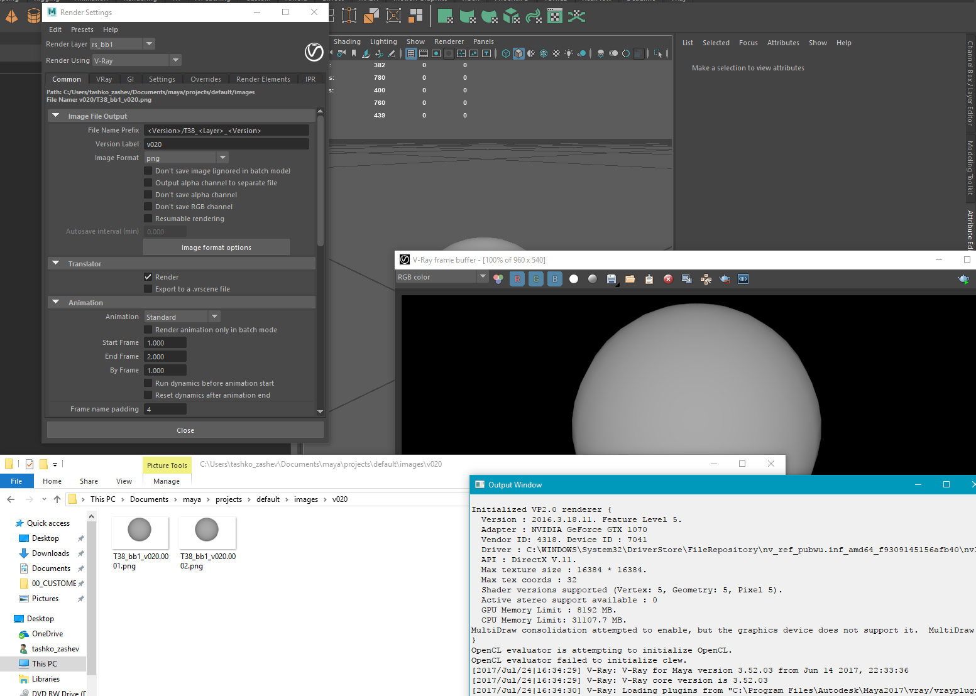
Task: Enable smooth shade all cube icon
Action: pos(518,53)
